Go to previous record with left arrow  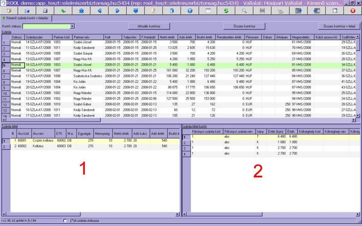(99, 10)
